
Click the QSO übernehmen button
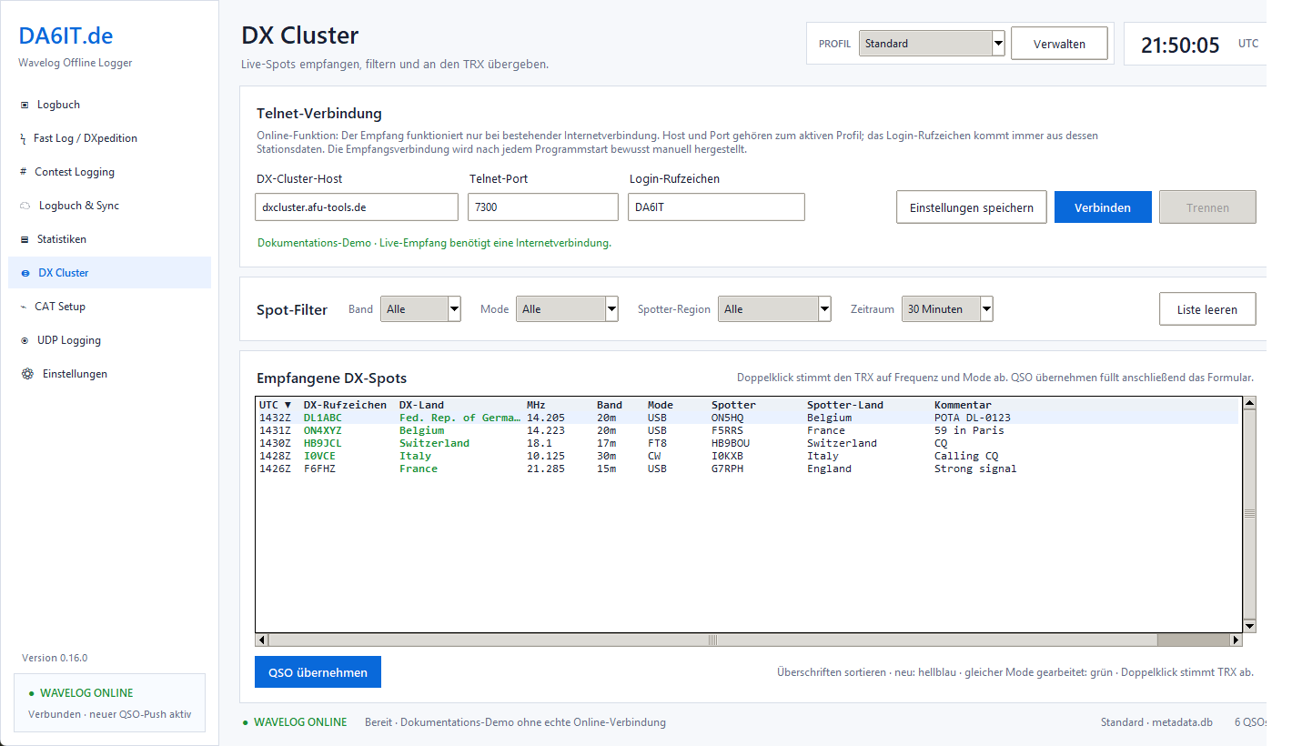point(318,672)
